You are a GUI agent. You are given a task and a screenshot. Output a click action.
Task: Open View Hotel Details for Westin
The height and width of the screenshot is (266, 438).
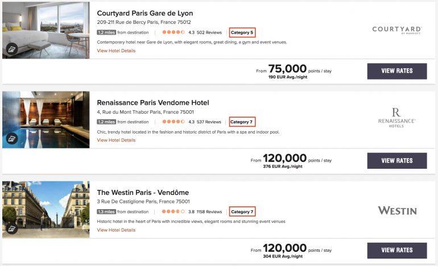tap(116, 230)
